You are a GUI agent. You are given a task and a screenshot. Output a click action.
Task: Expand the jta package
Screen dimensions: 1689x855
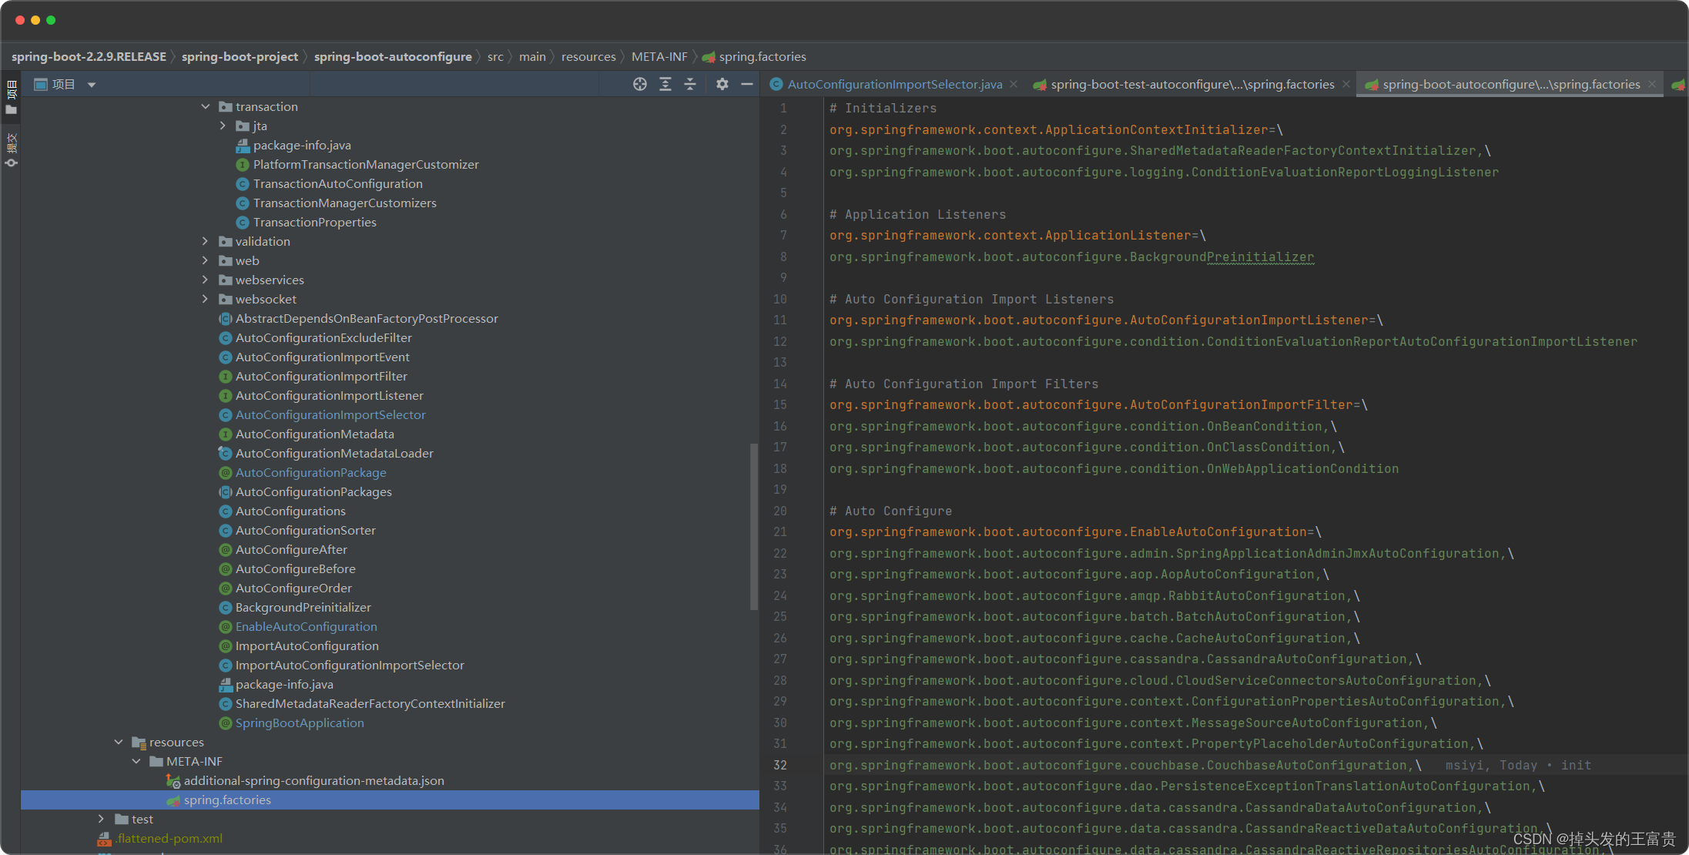223,126
